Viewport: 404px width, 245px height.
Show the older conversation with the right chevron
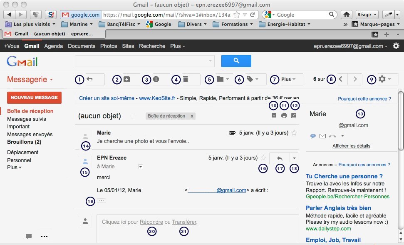355,79
